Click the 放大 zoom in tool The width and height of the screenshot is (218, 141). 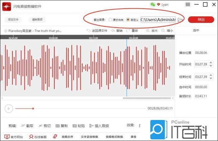pos(152,31)
